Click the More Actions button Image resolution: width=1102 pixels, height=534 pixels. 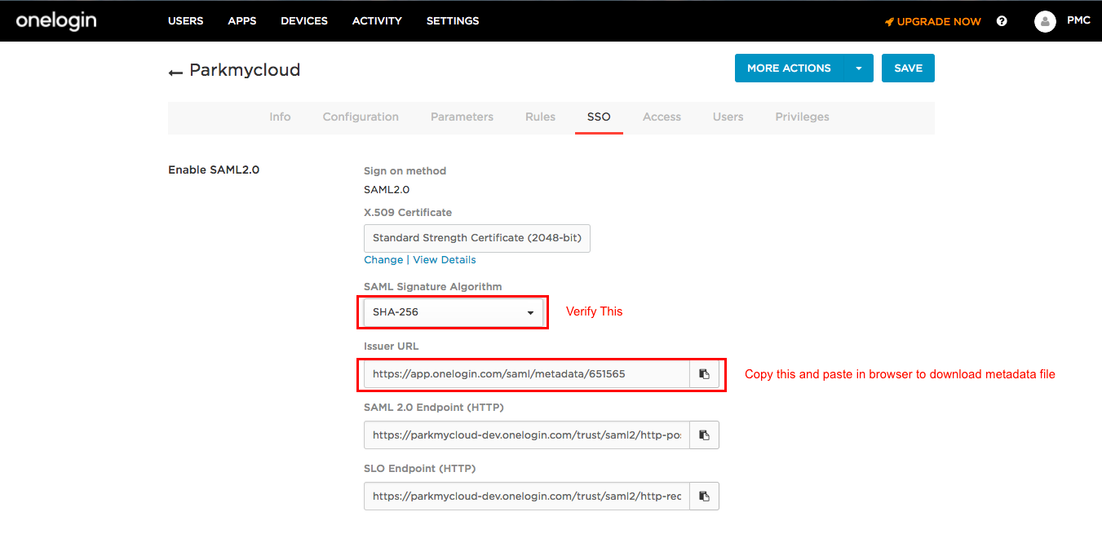789,68
